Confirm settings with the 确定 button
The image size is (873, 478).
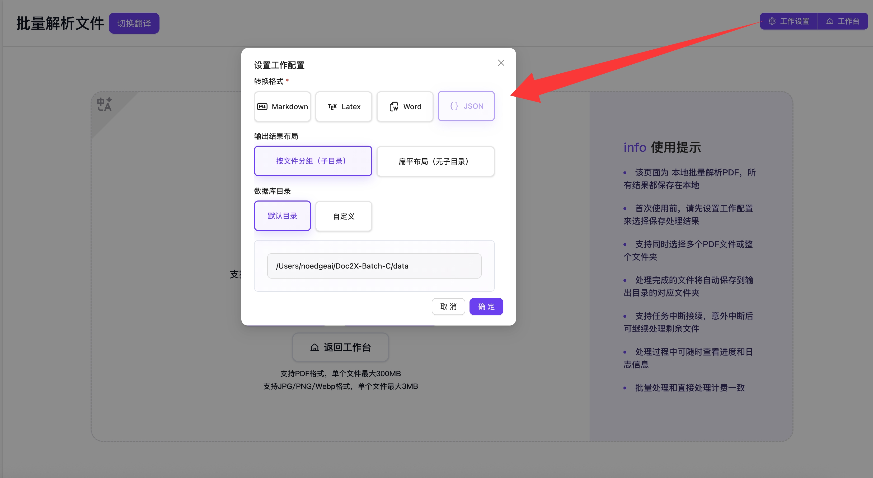point(486,306)
